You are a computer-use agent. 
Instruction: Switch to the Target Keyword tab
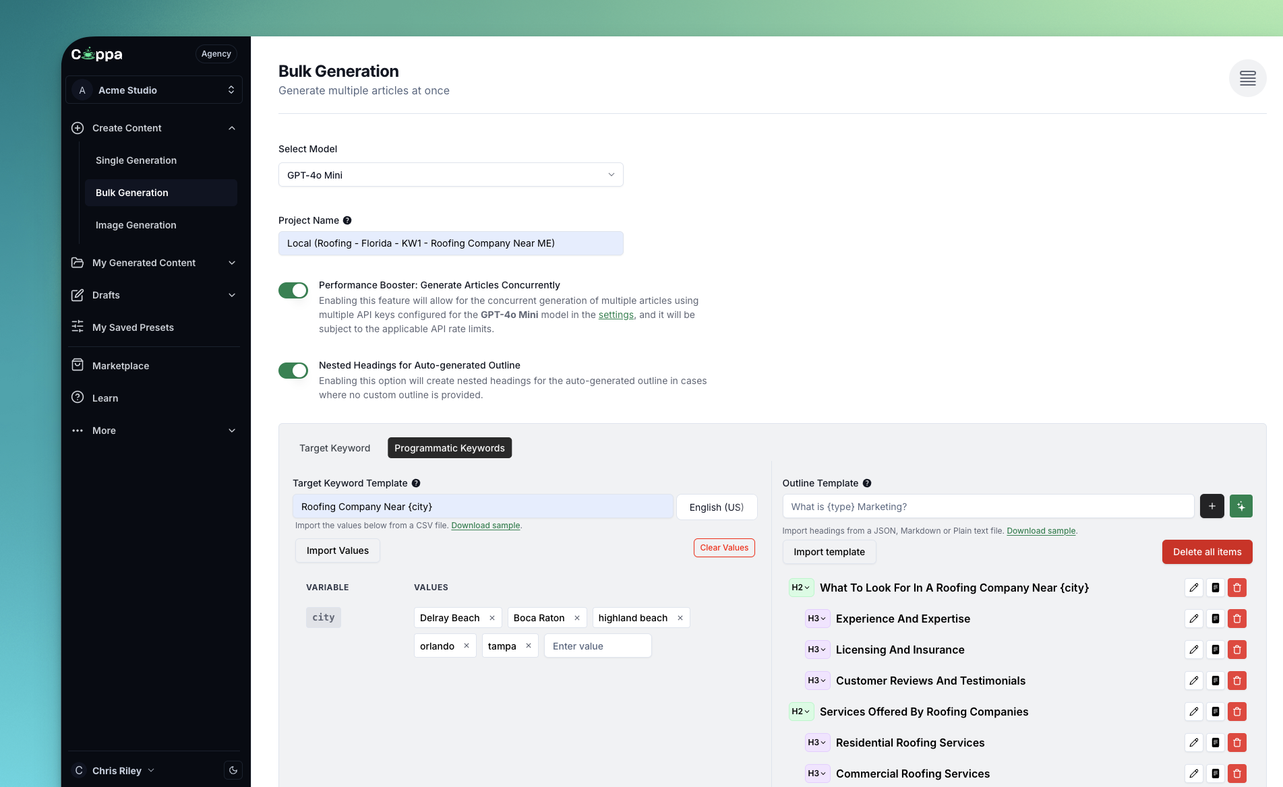[x=334, y=448]
